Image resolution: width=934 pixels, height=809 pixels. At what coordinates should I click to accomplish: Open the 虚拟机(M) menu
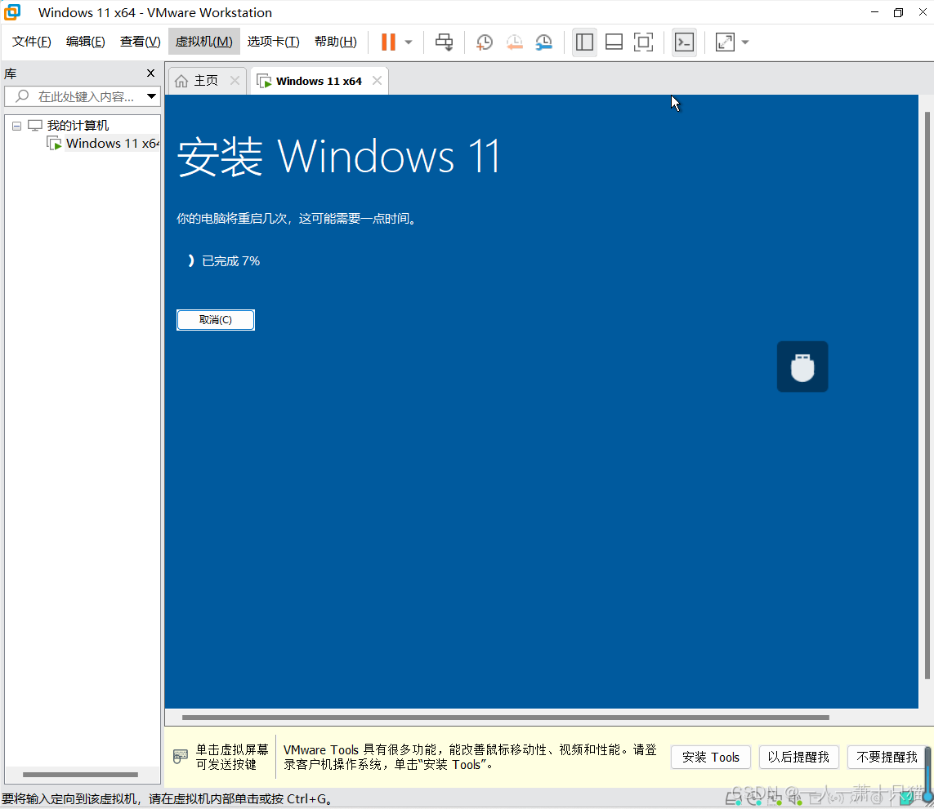[x=203, y=42]
